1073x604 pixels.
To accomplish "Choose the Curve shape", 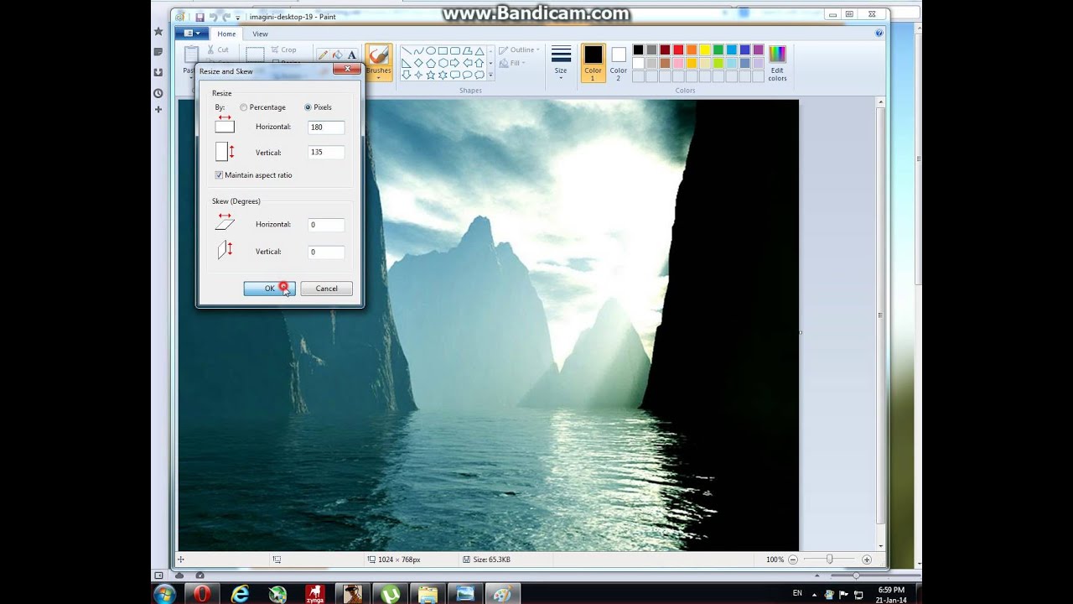I will [x=418, y=51].
